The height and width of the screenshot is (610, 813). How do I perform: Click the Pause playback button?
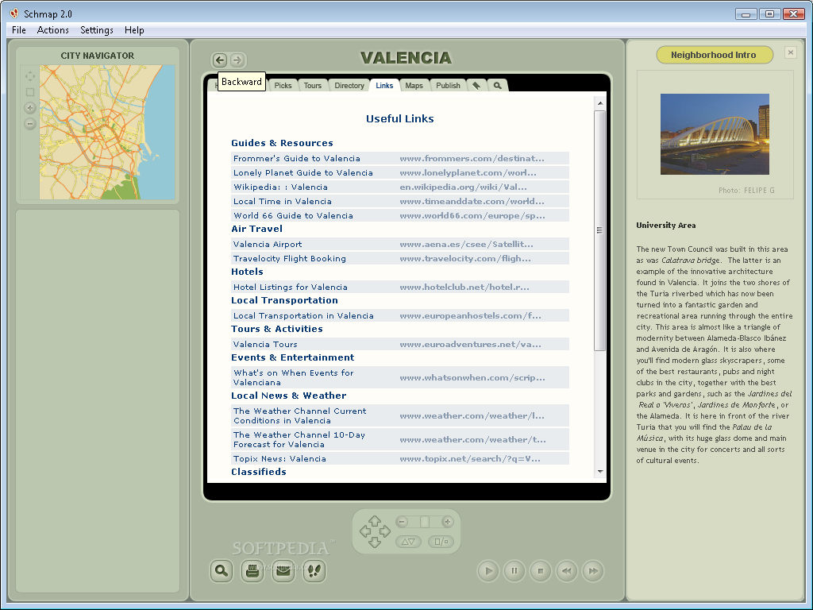514,571
